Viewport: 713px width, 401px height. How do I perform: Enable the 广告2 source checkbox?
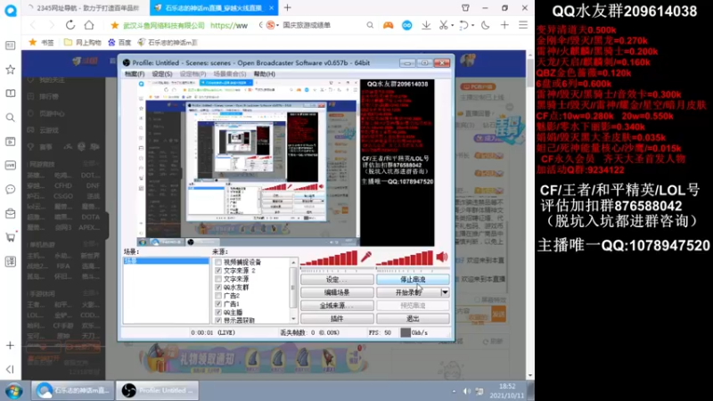coord(218,296)
